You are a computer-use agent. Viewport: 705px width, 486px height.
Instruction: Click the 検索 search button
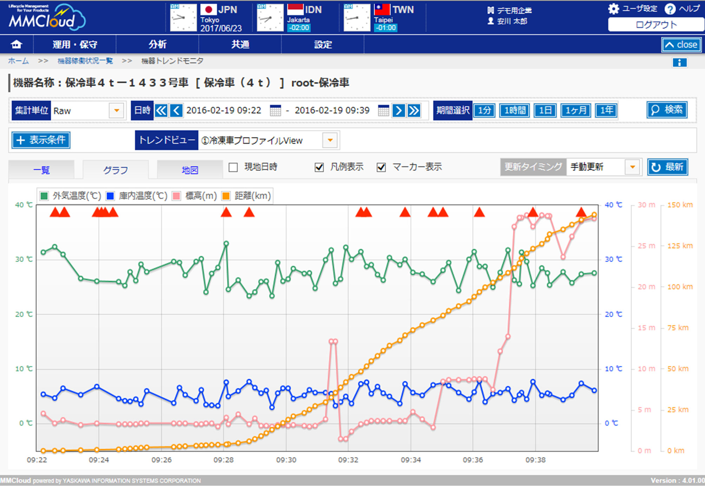[667, 110]
